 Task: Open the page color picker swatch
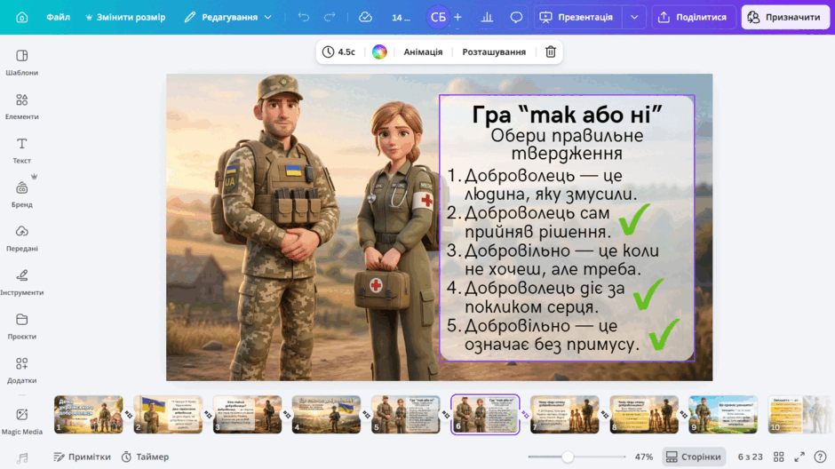pyautogui.click(x=379, y=52)
